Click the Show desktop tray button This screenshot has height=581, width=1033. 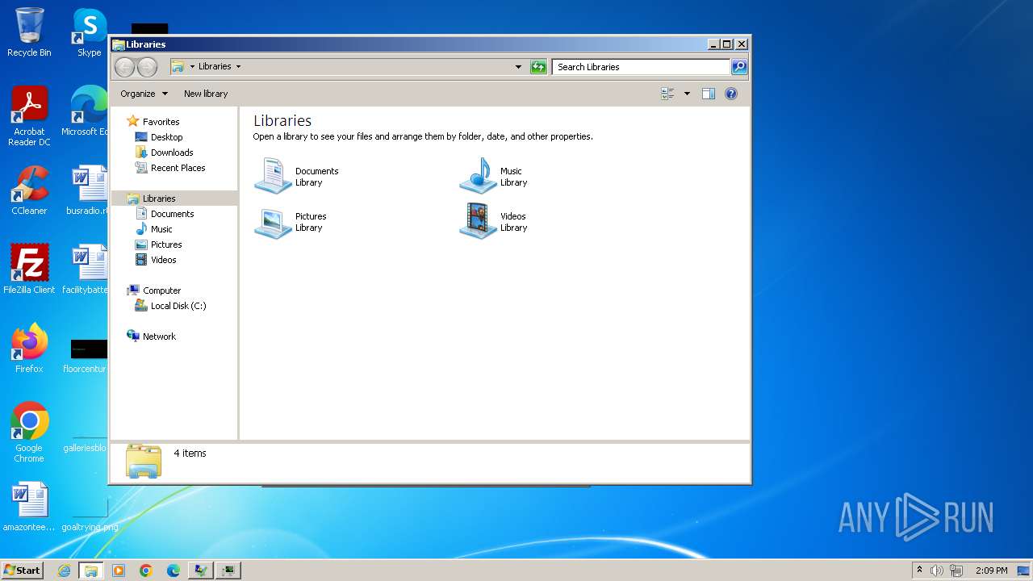click(1023, 571)
